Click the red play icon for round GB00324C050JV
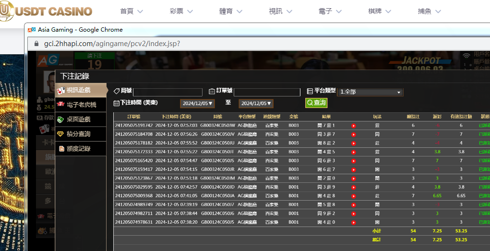Viewport: 490px width, 251px height. pos(354,134)
